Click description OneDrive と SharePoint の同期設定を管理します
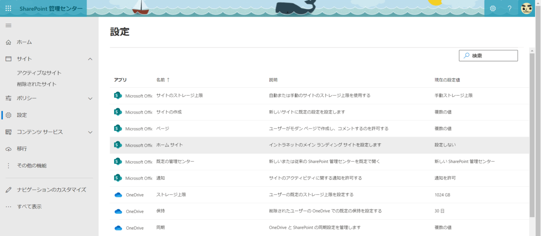The height and width of the screenshot is (236, 541). point(315,228)
